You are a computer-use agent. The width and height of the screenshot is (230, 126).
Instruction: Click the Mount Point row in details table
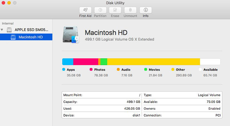click(x=102, y=95)
